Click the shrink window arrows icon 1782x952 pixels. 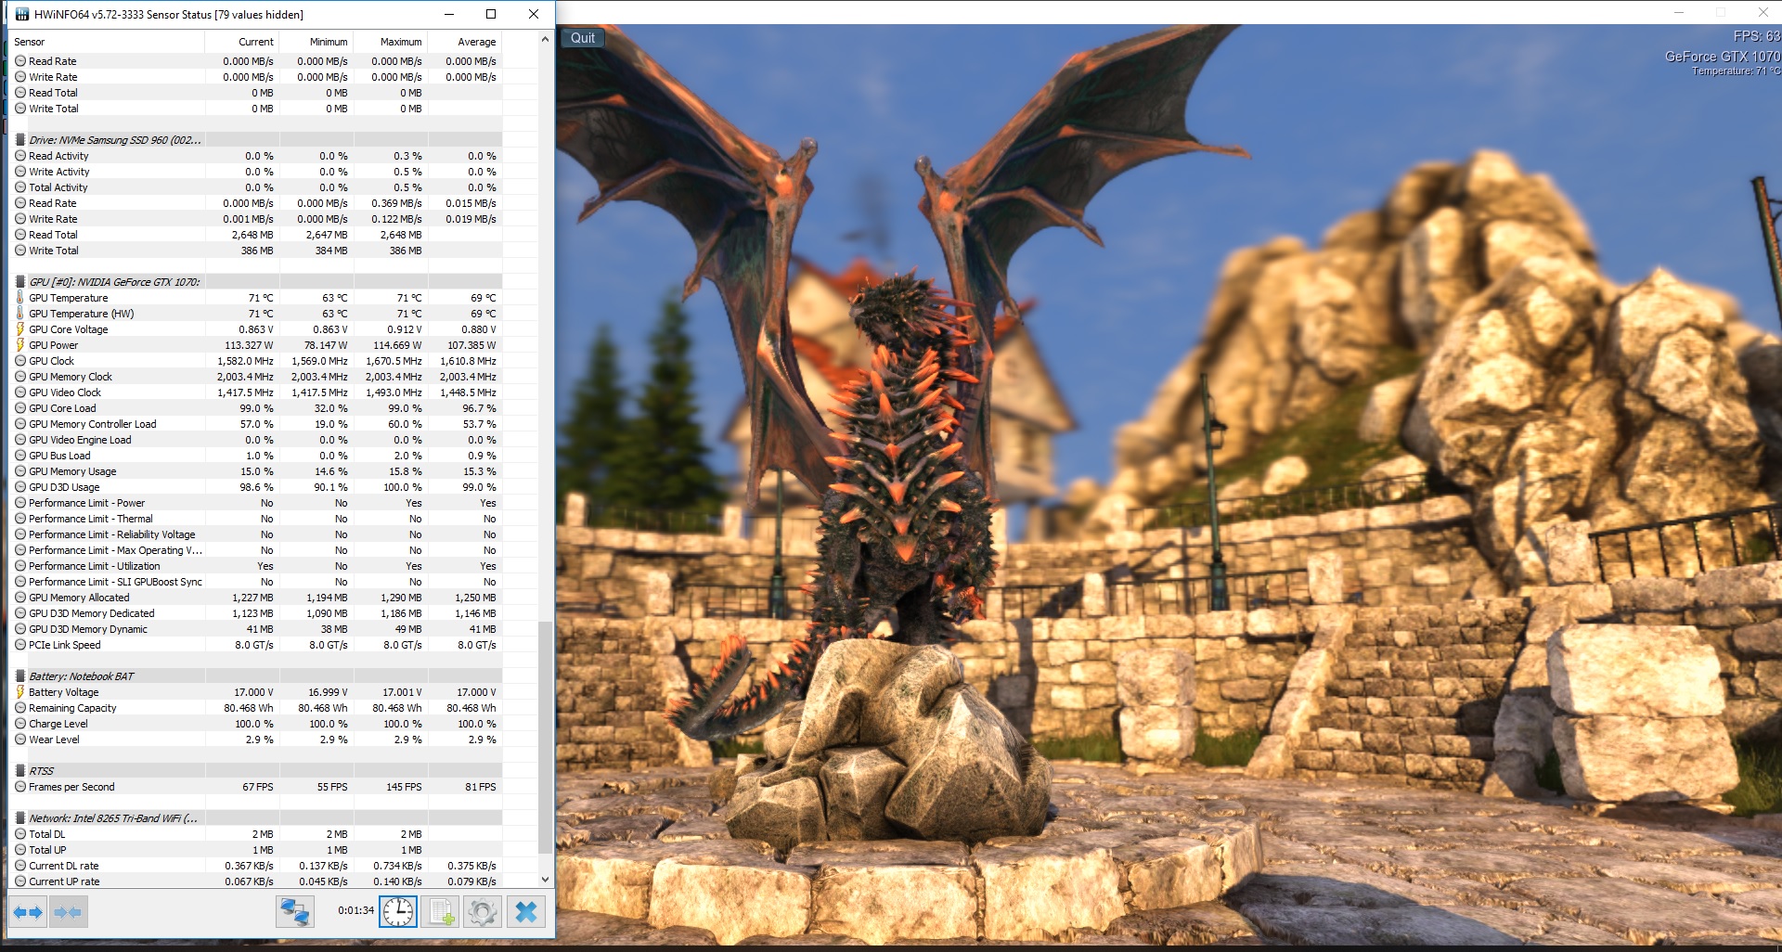[x=68, y=912]
